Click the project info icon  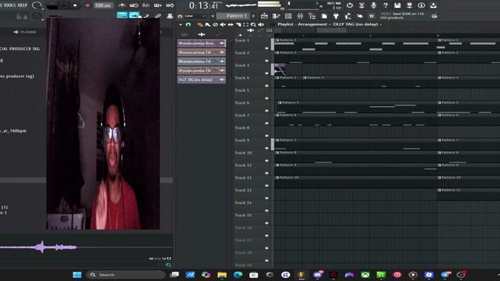[x=421, y=5]
